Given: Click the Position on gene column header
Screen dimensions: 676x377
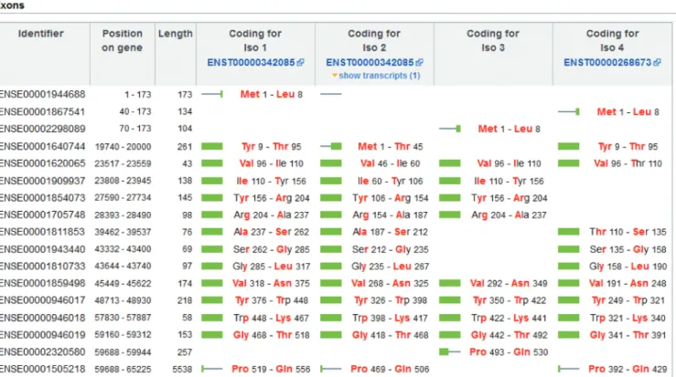Looking at the screenshot, I should click(x=122, y=40).
